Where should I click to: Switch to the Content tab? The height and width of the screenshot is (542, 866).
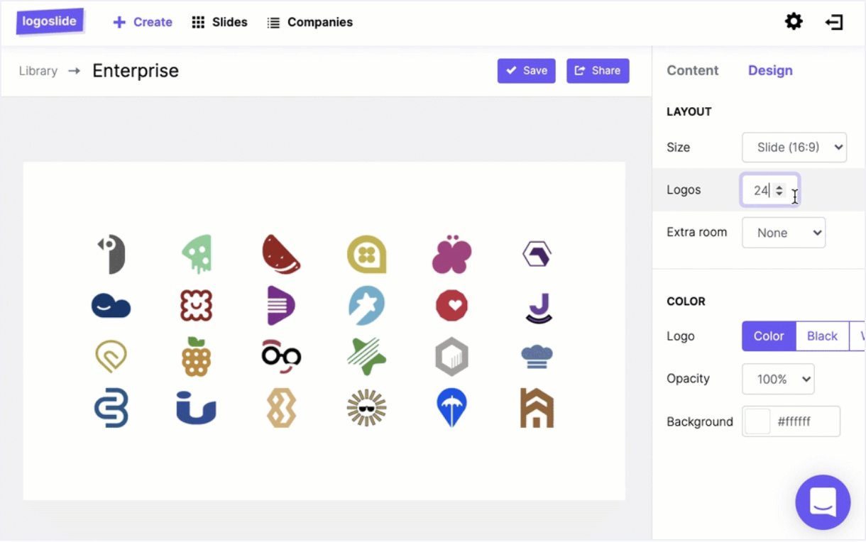click(x=693, y=70)
